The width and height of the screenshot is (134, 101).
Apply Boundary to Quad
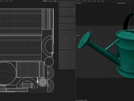point(67,49)
